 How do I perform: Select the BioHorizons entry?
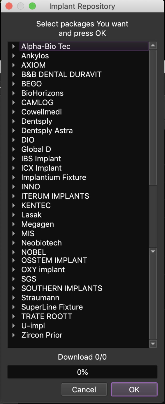42,93
